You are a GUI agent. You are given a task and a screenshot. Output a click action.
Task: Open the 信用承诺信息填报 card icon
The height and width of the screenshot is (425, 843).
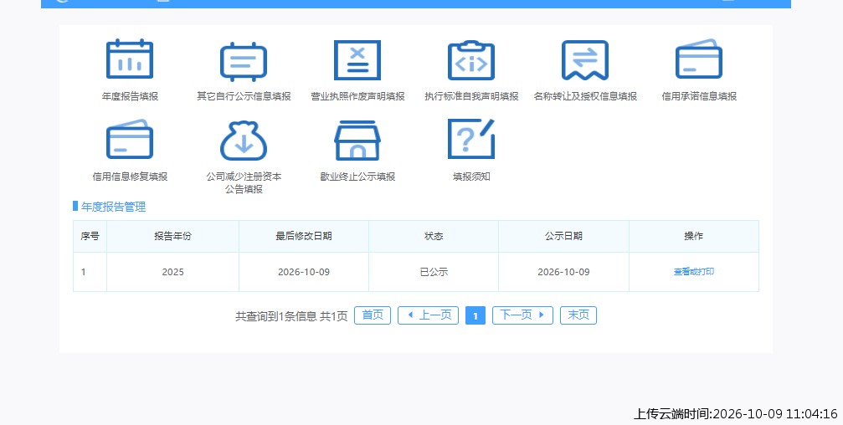pyautogui.click(x=699, y=59)
